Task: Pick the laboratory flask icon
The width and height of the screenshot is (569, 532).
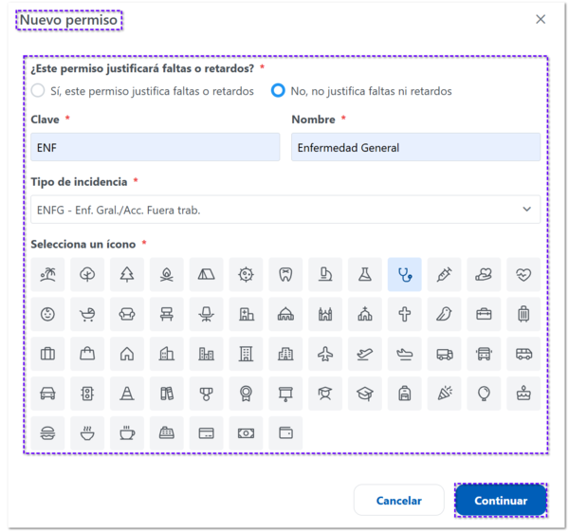Action: (365, 274)
